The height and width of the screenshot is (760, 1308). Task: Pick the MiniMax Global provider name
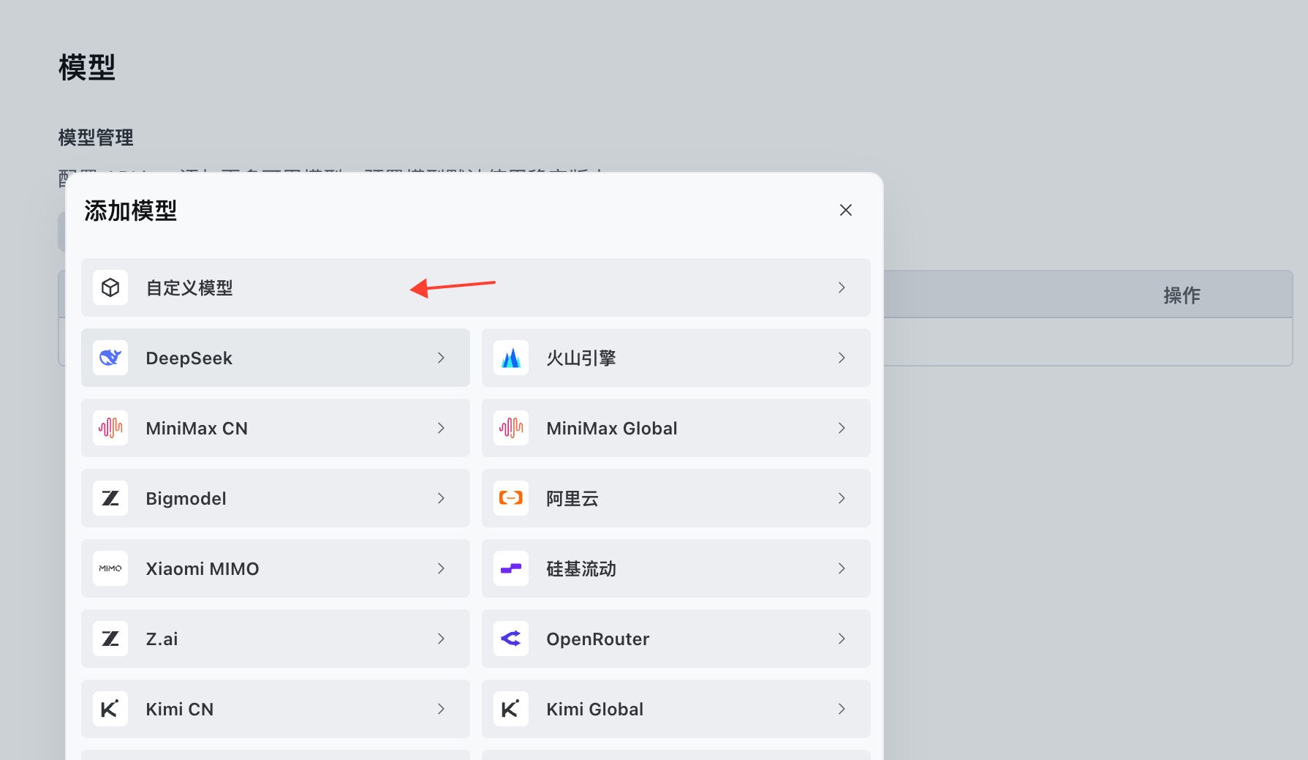click(x=612, y=428)
